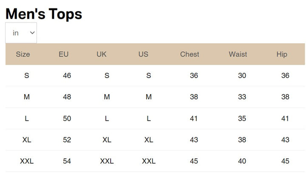The height and width of the screenshot is (178, 306).
Task: Click the Waist column header
Action: pos(238,54)
